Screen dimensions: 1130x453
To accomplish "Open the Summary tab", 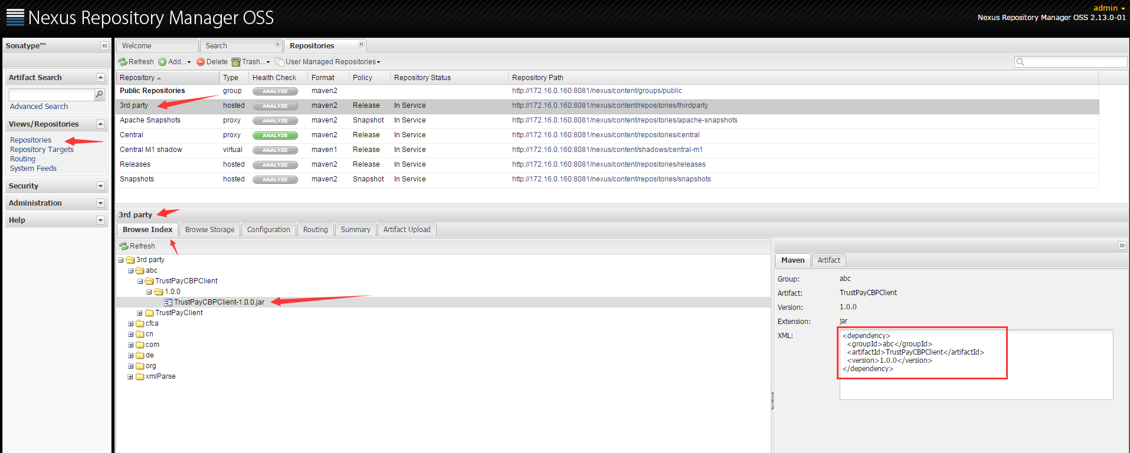I will tap(355, 230).
